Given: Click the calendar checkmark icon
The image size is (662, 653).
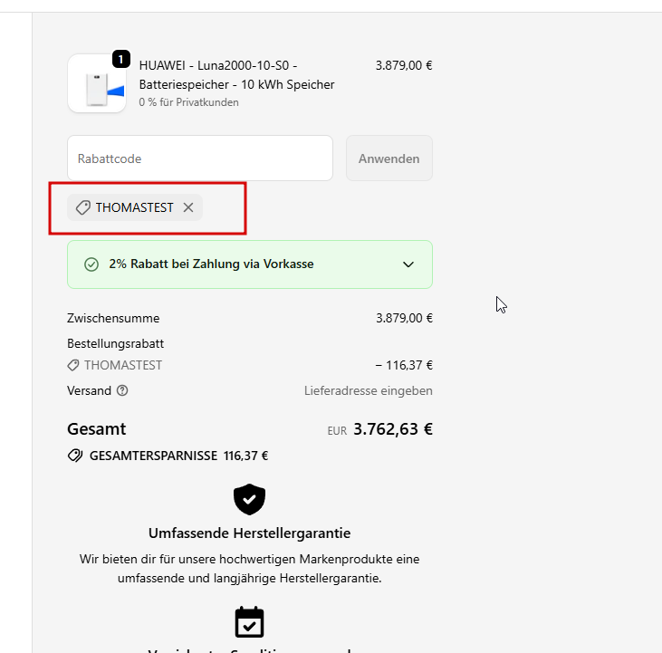Looking at the screenshot, I should [x=249, y=622].
